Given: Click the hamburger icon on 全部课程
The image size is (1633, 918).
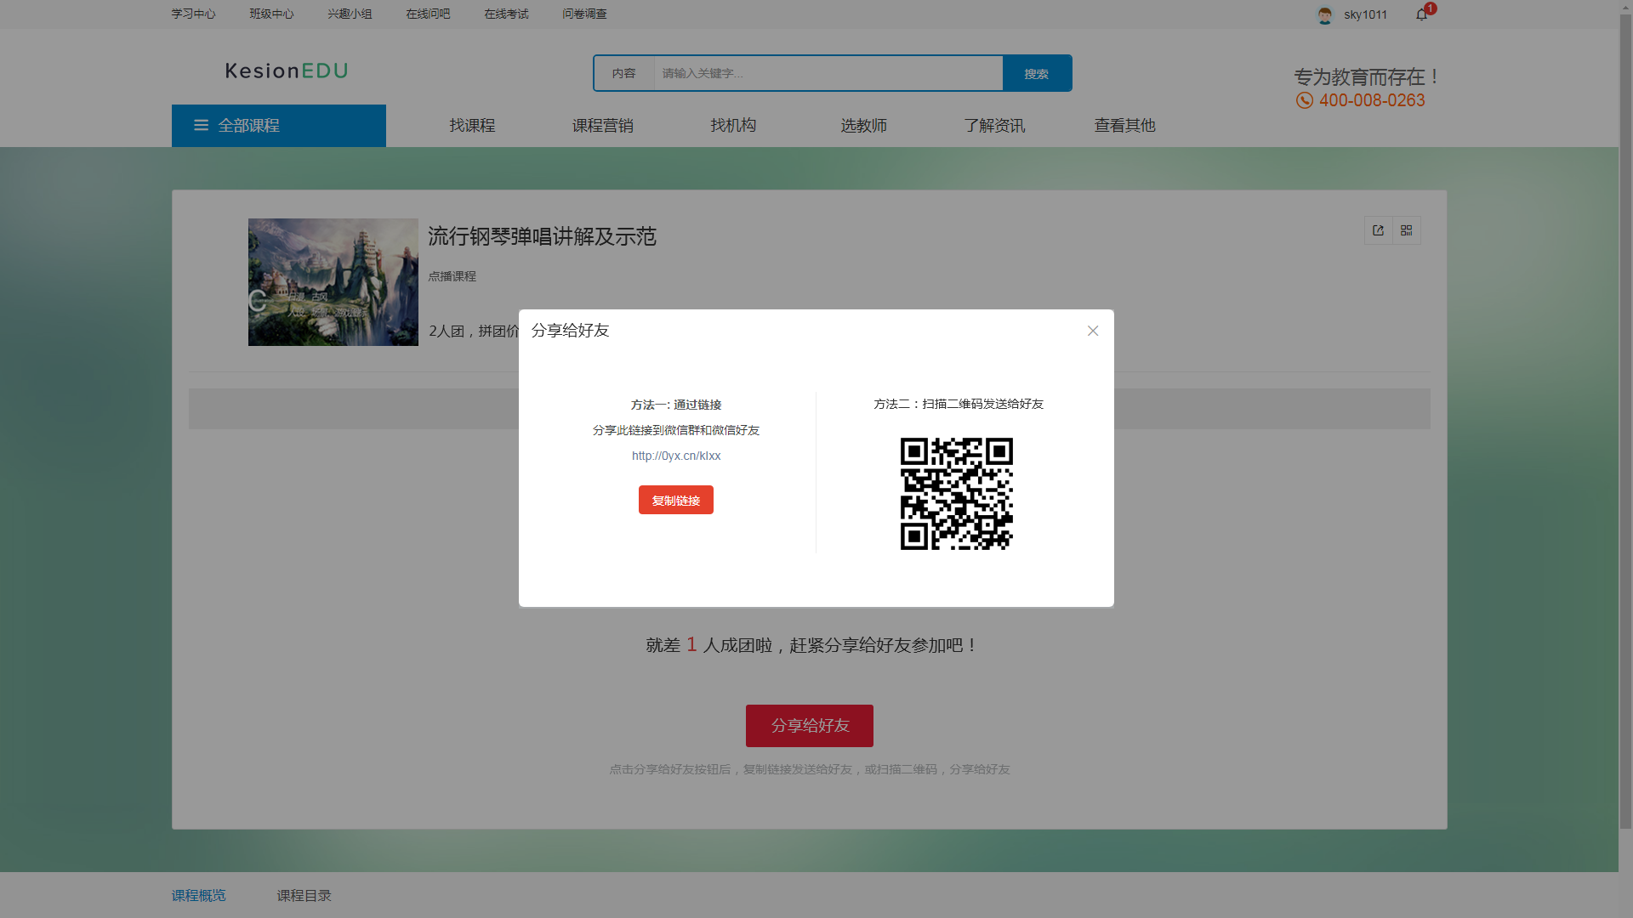Looking at the screenshot, I should click(x=201, y=125).
